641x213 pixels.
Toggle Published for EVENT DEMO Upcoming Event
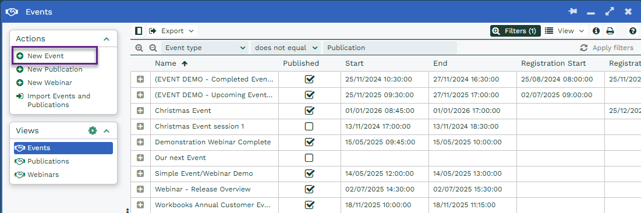pyautogui.click(x=310, y=95)
